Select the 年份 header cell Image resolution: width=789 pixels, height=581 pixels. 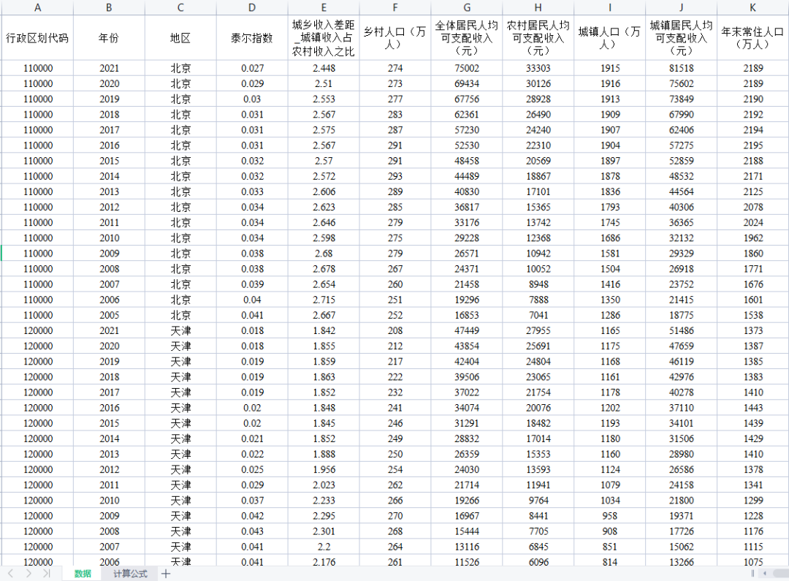tap(109, 38)
